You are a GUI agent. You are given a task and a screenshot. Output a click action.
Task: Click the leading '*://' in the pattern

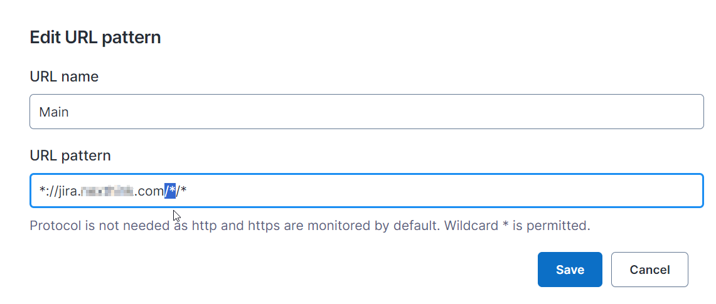click(46, 191)
